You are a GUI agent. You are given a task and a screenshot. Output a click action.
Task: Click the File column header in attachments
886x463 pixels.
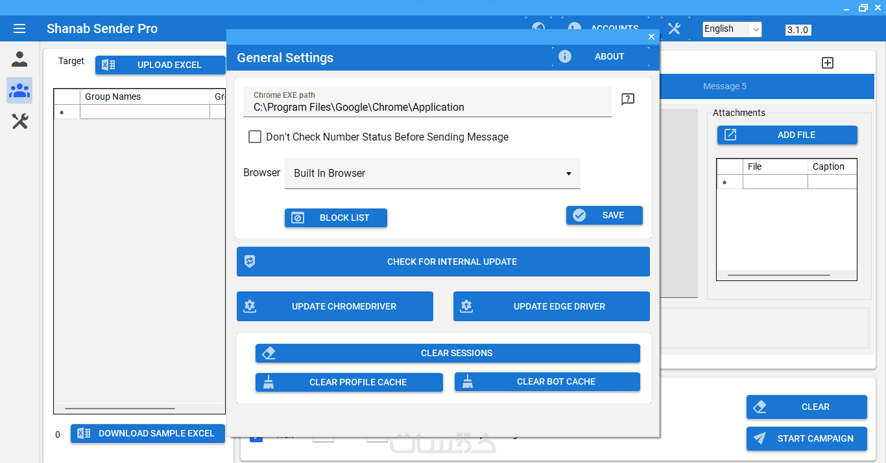point(775,166)
